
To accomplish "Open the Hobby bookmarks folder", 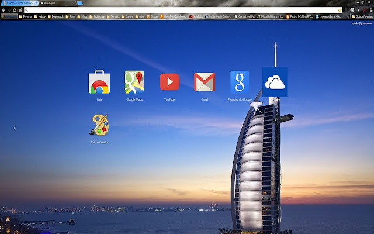I will pos(40,16).
